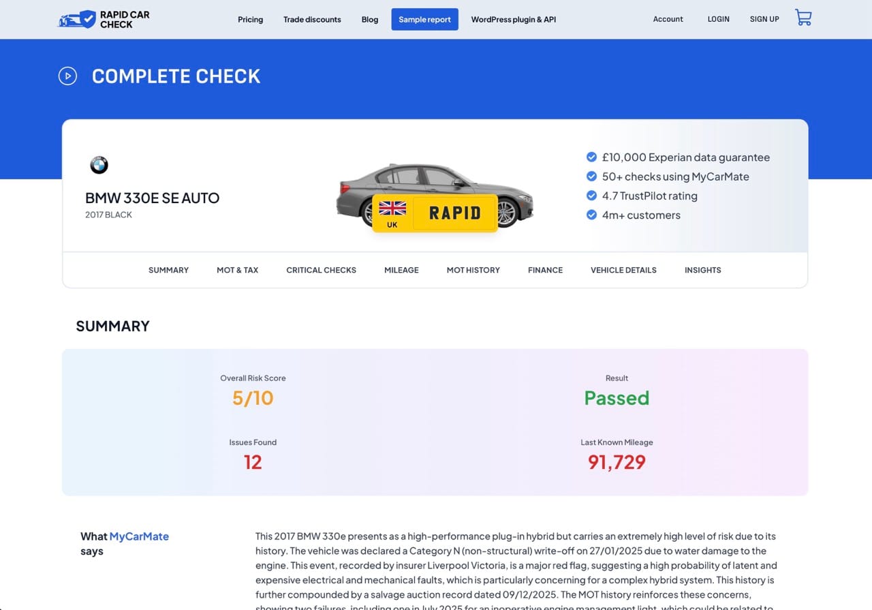872x610 pixels.
Task: Click the UK flag on the number plate
Action: coord(392,209)
